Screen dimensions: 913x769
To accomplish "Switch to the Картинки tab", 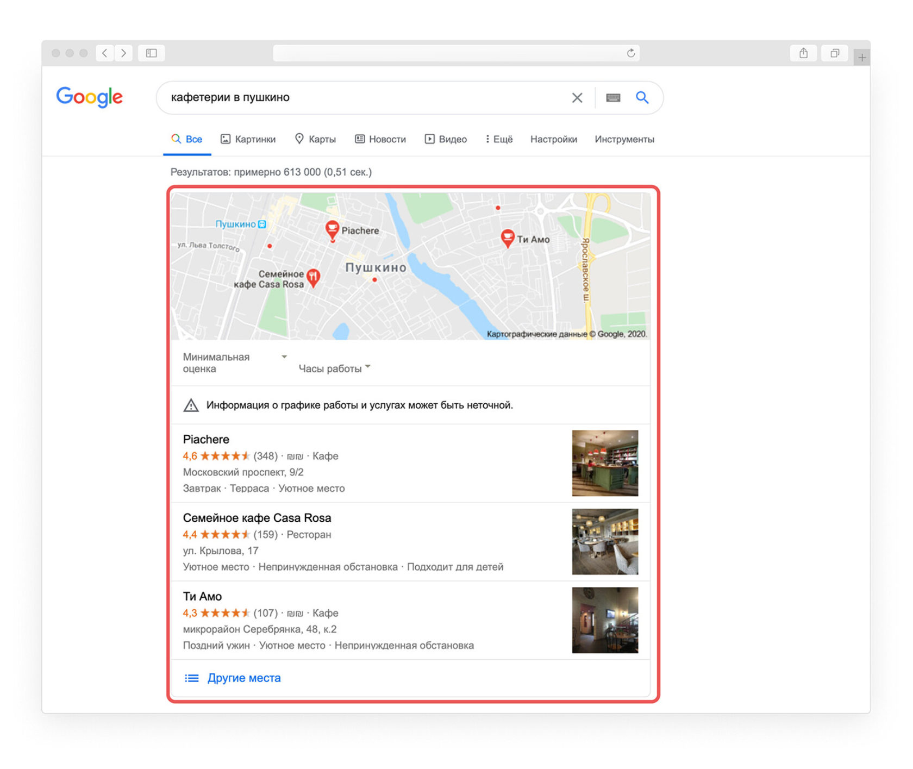I will coord(248,139).
